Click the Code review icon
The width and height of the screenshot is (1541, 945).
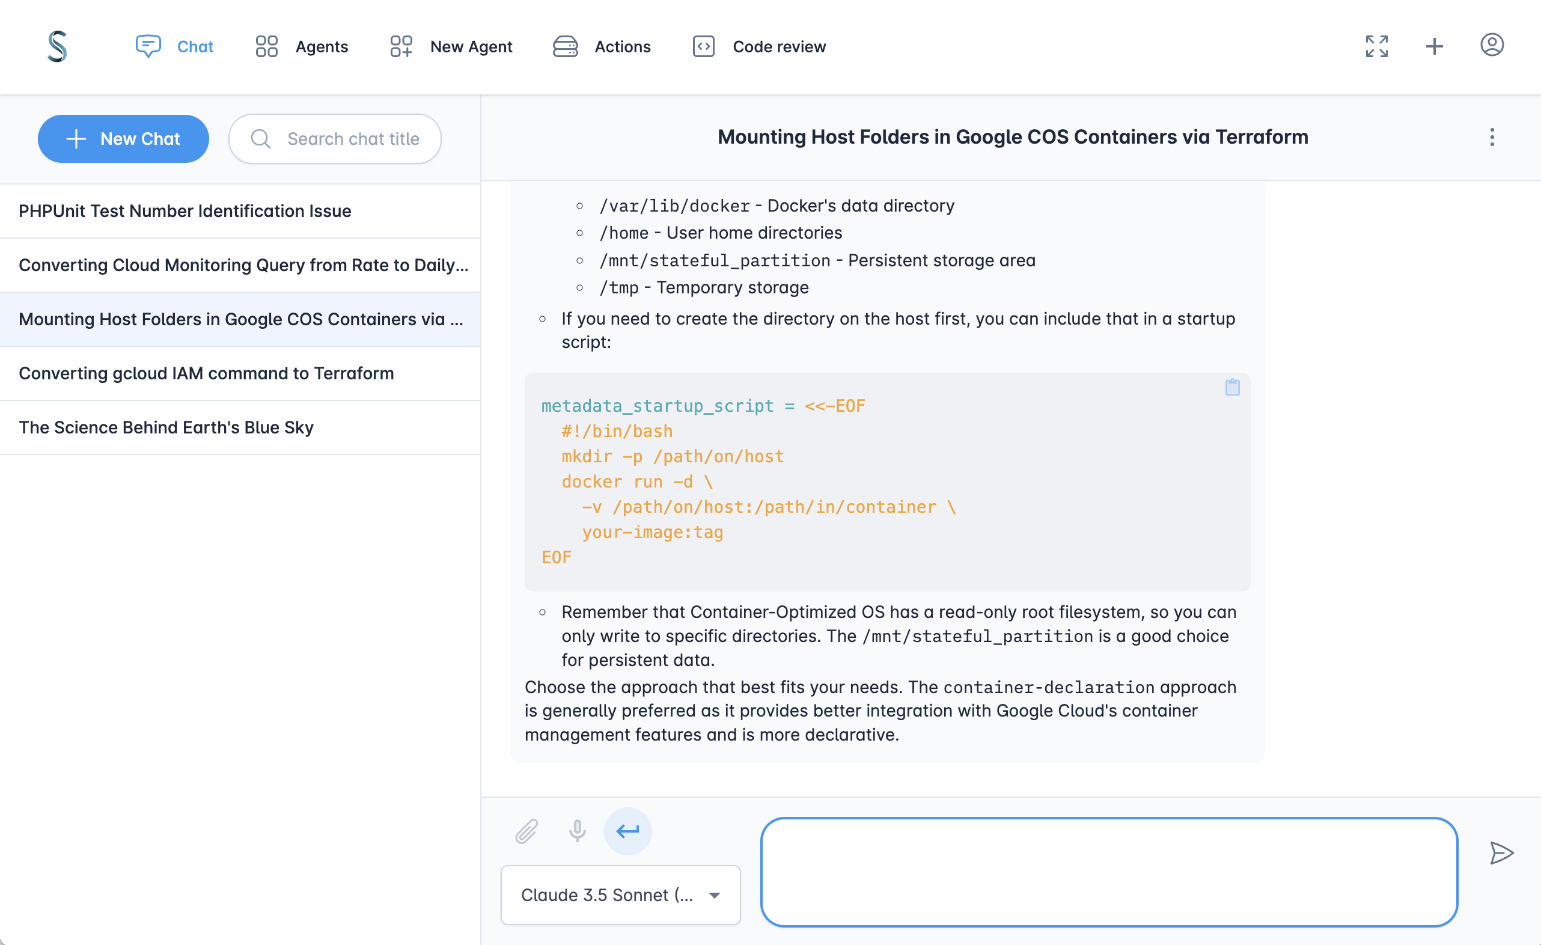pos(703,45)
